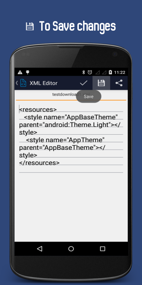Click the line with name="AppBaseTheme"
The height and width of the screenshot is (285, 142).
click(71, 117)
